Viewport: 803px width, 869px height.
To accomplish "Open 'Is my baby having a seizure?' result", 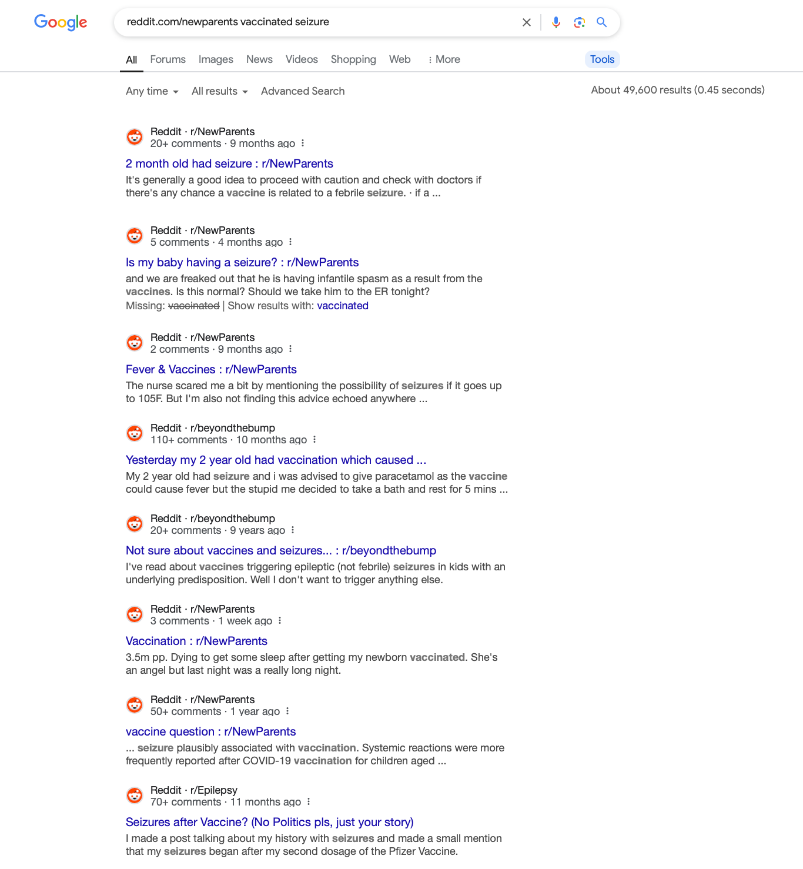I will click(242, 262).
